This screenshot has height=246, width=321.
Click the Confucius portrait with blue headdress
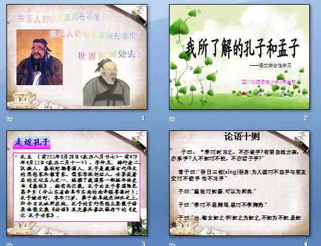click(x=39, y=57)
